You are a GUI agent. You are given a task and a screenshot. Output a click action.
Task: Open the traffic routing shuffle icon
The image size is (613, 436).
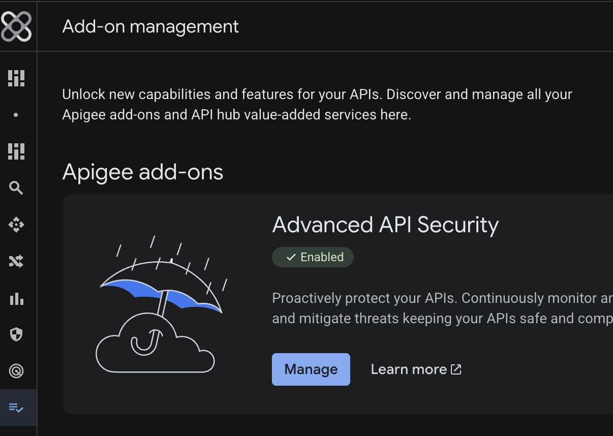pyautogui.click(x=16, y=261)
